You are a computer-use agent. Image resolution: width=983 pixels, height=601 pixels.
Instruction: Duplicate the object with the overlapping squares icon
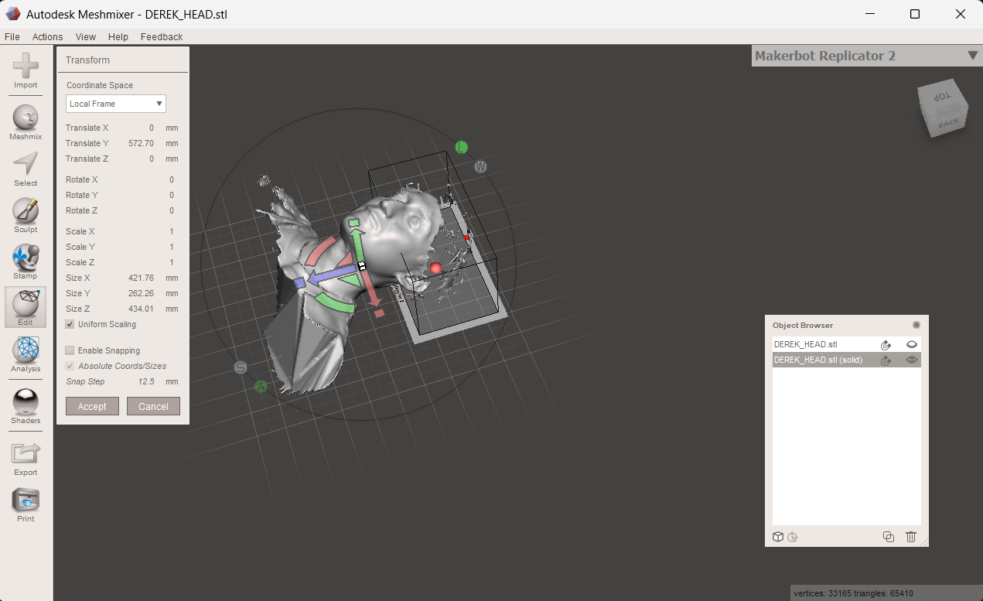[889, 537]
